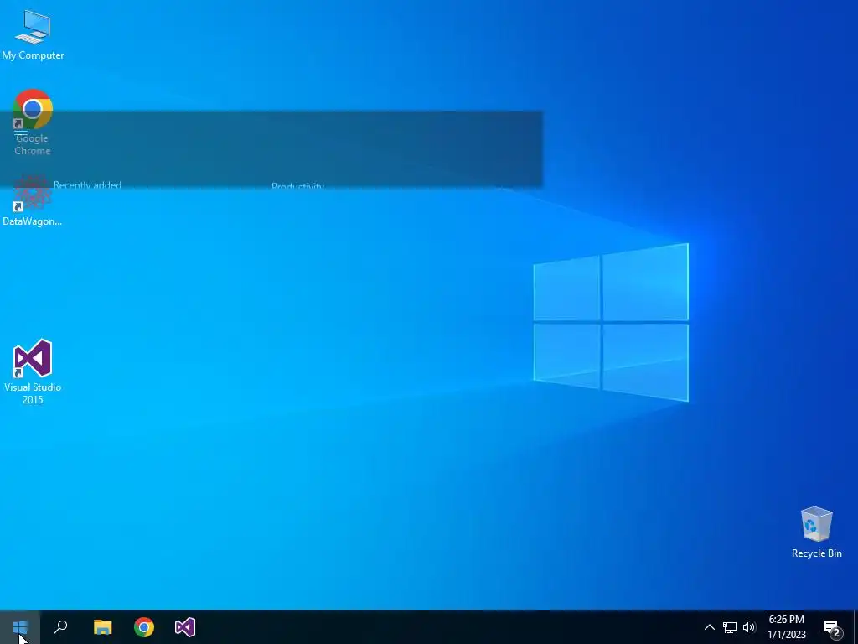
Task: Open the taskbar clock showing 6:26 PM
Action: click(x=786, y=627)
